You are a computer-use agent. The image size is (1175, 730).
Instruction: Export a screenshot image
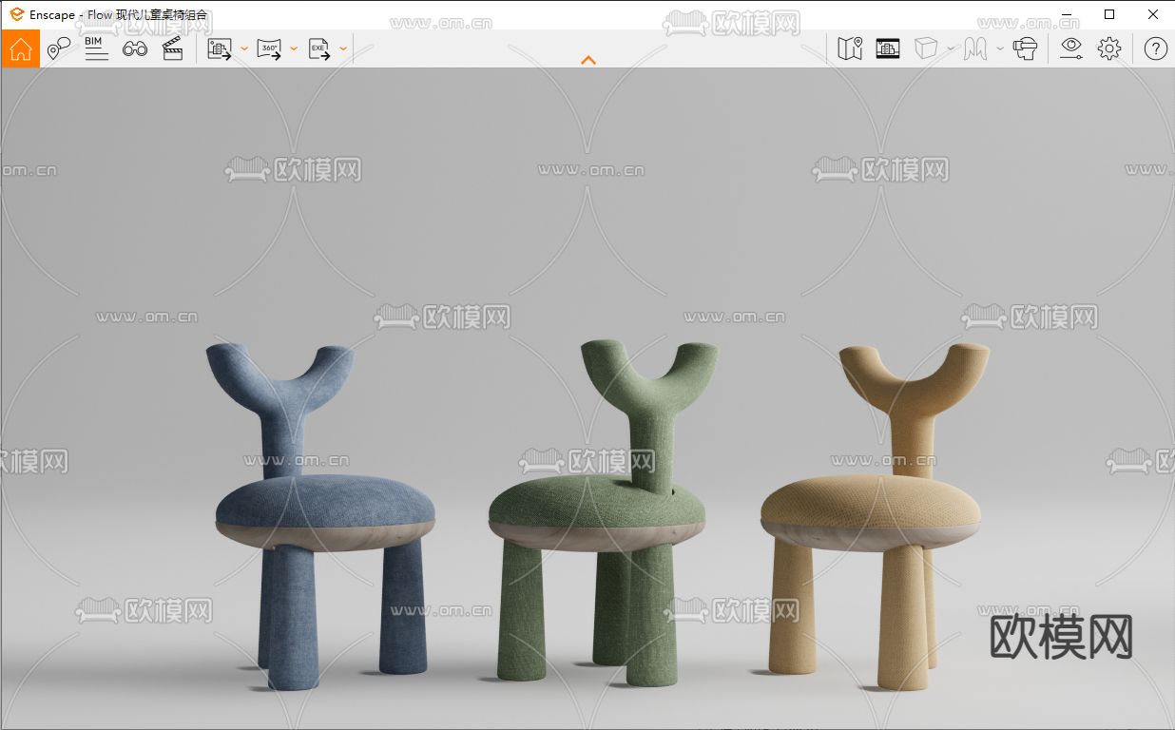(x=221, y=48)
